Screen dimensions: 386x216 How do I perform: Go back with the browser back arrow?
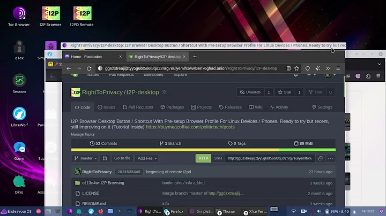[69, 68]
